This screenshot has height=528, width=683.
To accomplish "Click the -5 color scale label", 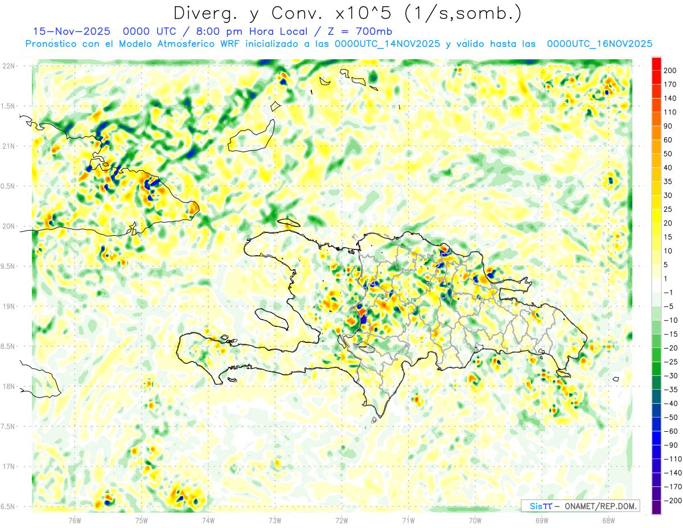I will click(x=668, y=306).
